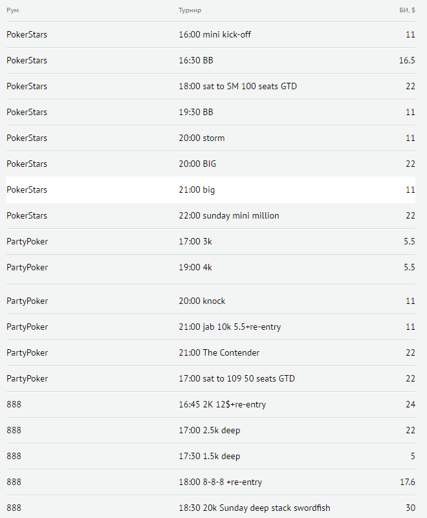Select the 16:00 mini kick-off tournament
This screenshot has width=427, height=518.
click(x=214, y=34)
